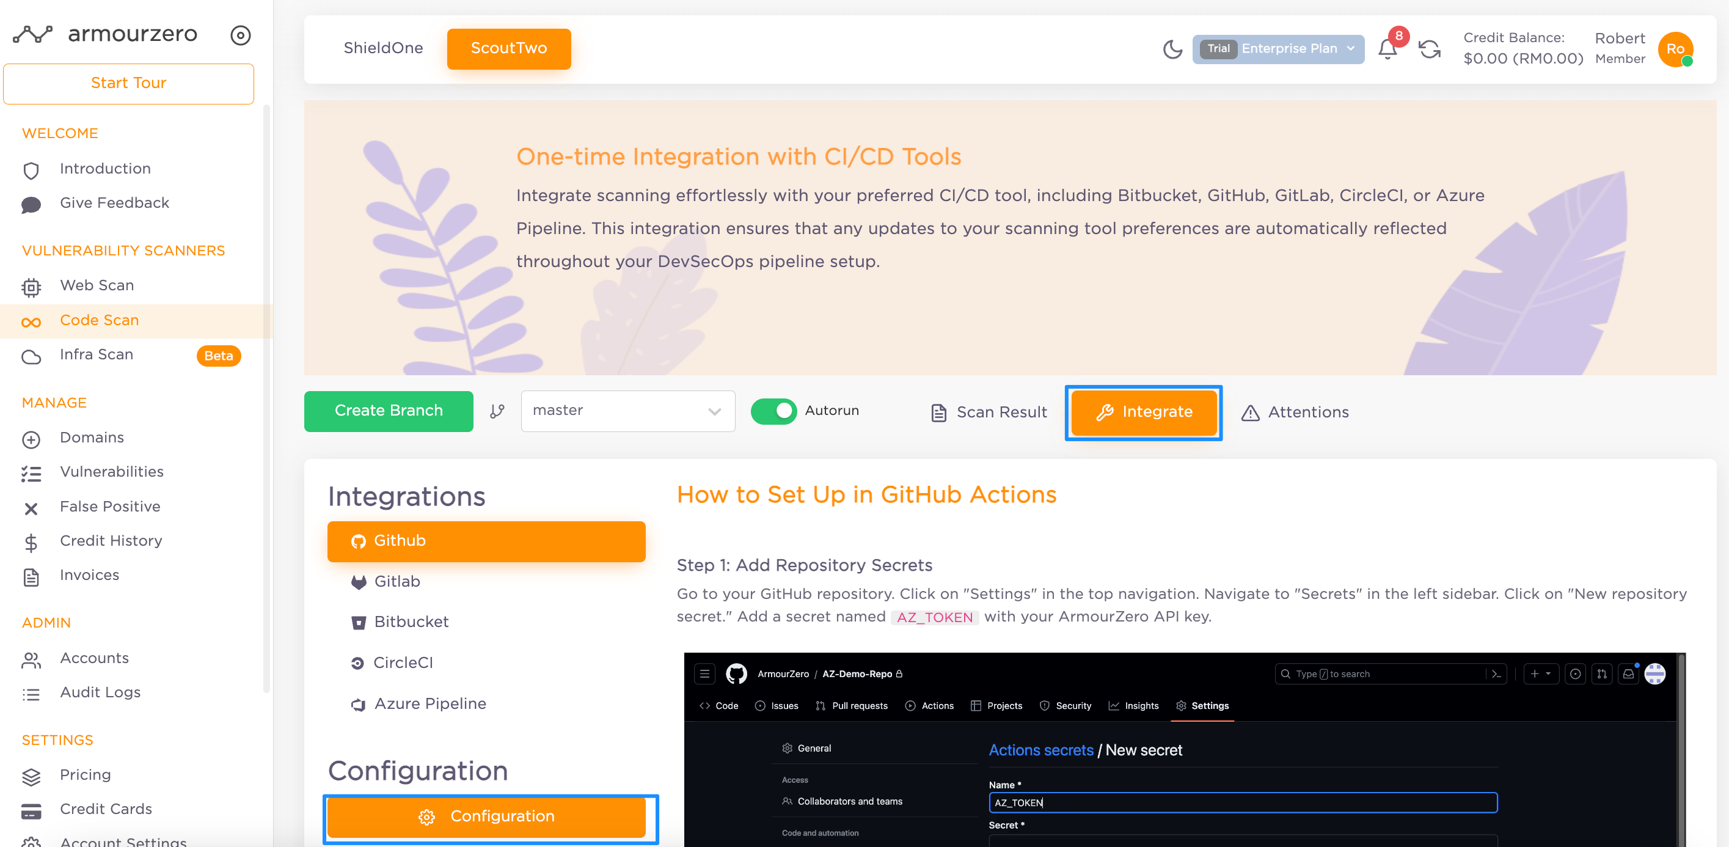Screen dimensions: 1729x847
Task: Click the chip icon for Web Scan
Action: (31, 287)
